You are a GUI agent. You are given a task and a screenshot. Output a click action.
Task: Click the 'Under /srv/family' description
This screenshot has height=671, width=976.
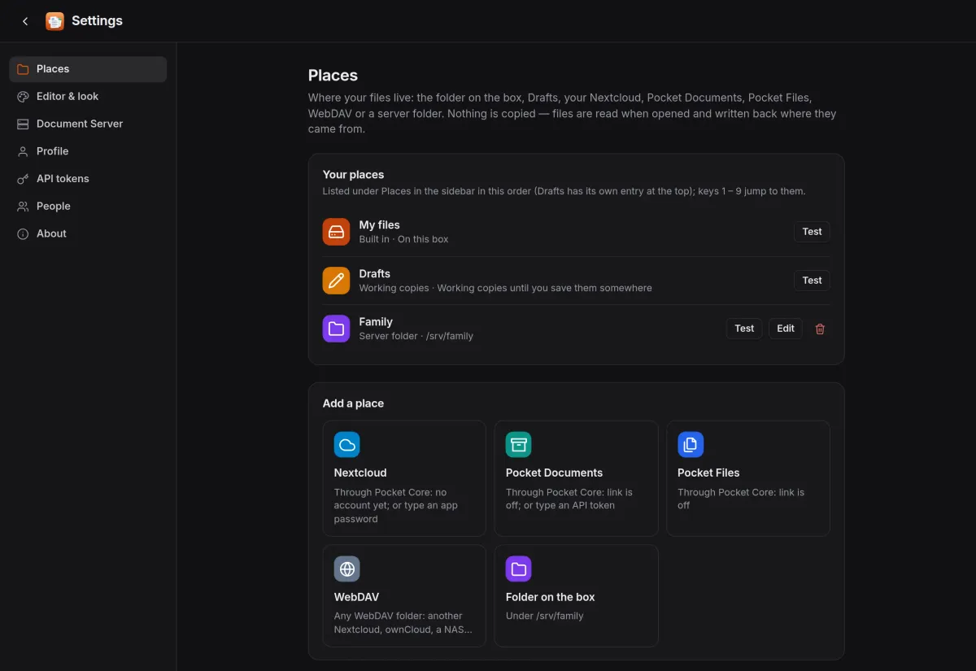click(545, 616)
